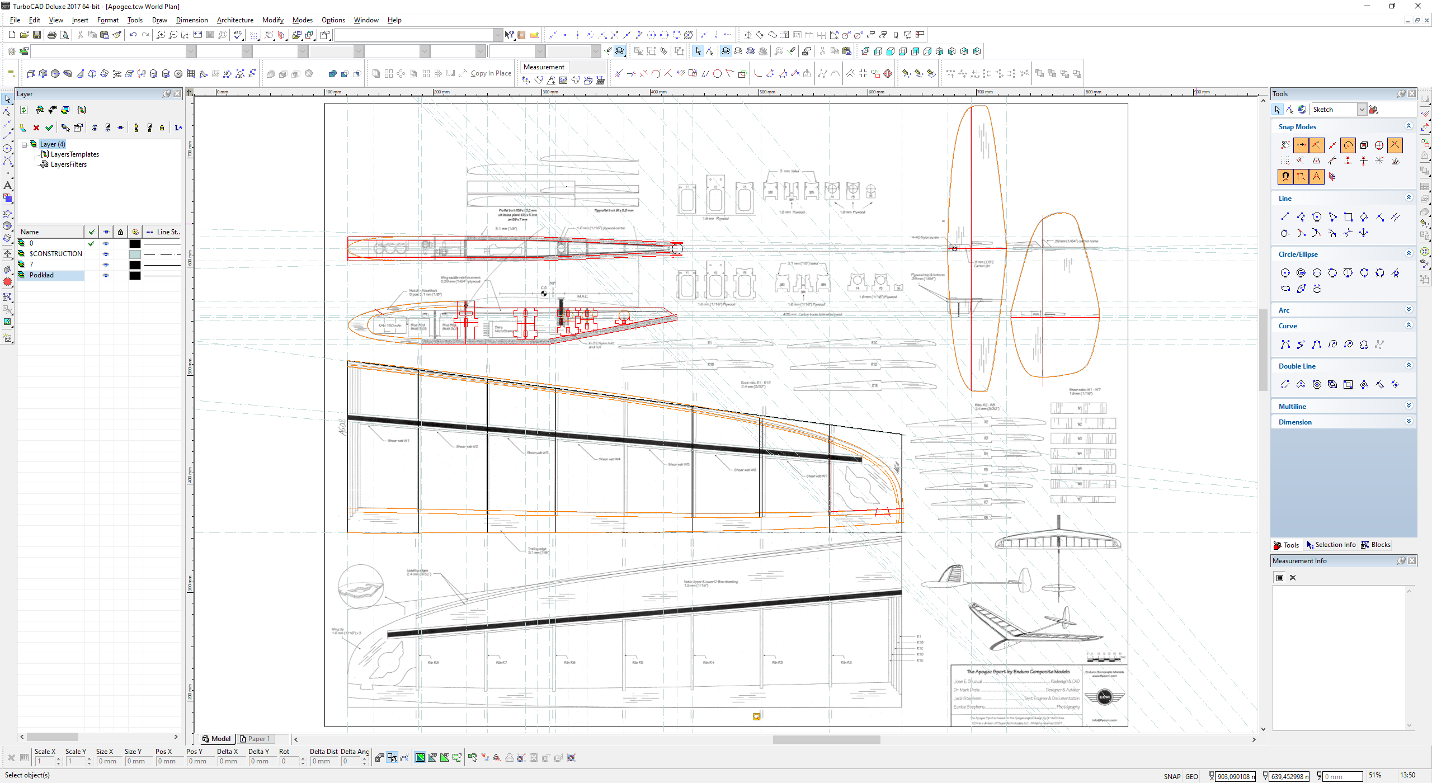Click the 3D box primitive icon
Screen dimensions: 1432x783
[31, 74]
